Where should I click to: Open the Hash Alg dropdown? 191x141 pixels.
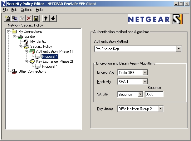point(145,82)
